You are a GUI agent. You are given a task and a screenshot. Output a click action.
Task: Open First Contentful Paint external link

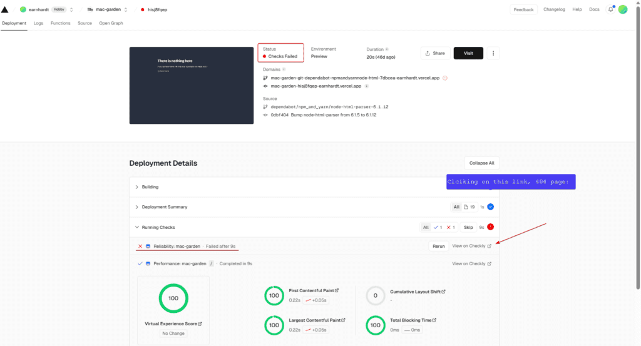337,290
